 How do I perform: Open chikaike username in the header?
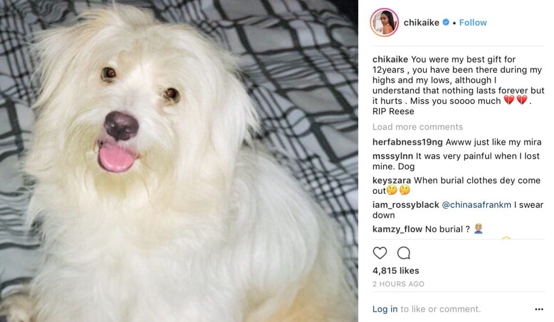pyautogui.click(x=421, y=23)
